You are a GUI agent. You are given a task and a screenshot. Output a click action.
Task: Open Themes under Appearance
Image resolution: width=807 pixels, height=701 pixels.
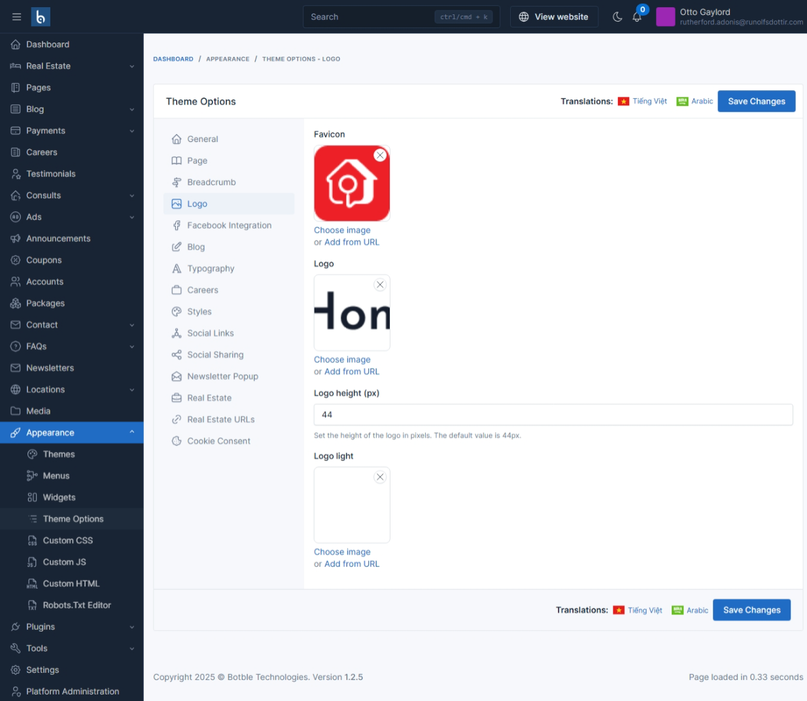click(72, 454)
